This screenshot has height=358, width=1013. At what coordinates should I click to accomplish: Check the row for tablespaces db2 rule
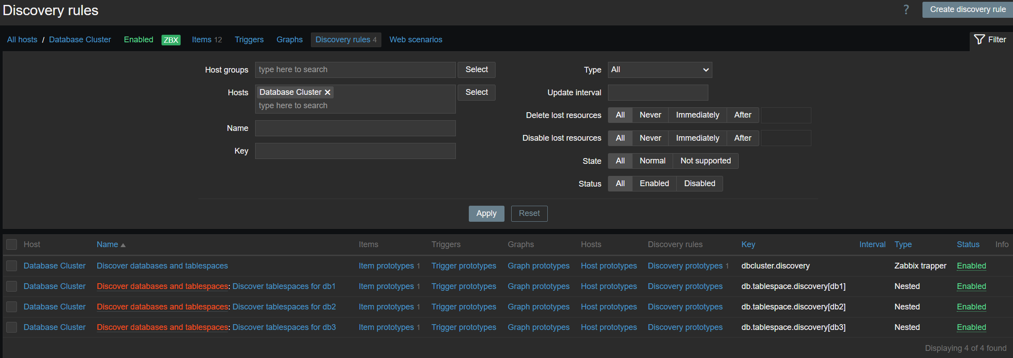[12, 307]
